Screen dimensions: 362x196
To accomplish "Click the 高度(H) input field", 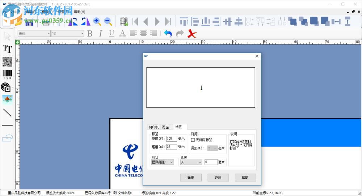I will pos(172,147).
